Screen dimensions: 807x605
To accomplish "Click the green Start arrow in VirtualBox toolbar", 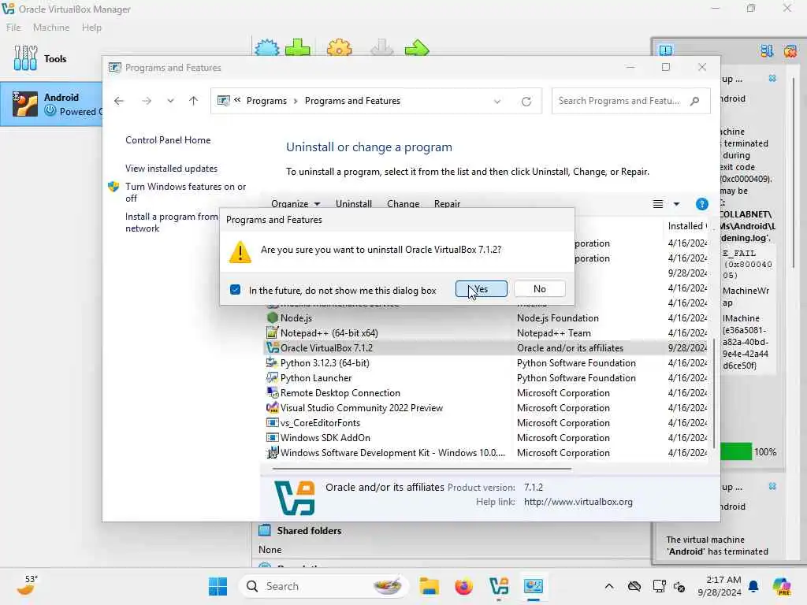I will point(417,48).
